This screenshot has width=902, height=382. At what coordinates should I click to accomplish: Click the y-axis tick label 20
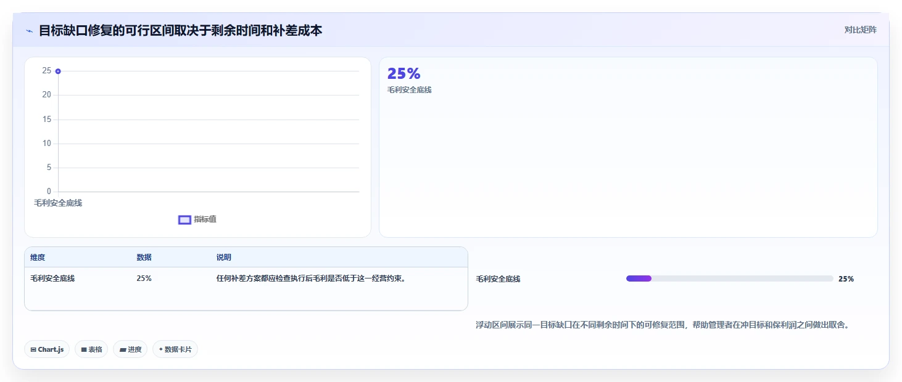pos(47,95)
